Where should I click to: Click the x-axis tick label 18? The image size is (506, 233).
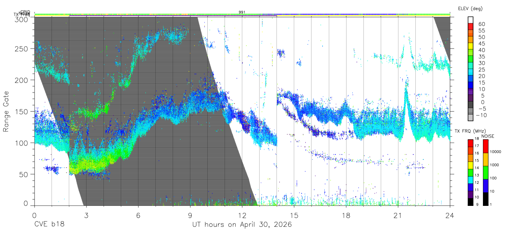[346, 215]
